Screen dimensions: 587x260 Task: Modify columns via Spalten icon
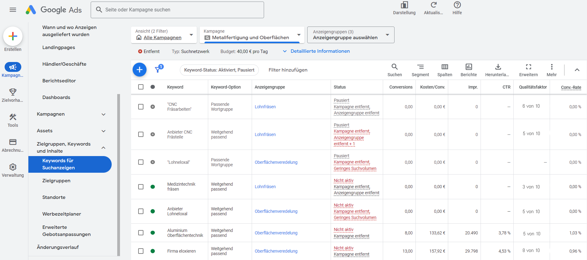444,70
